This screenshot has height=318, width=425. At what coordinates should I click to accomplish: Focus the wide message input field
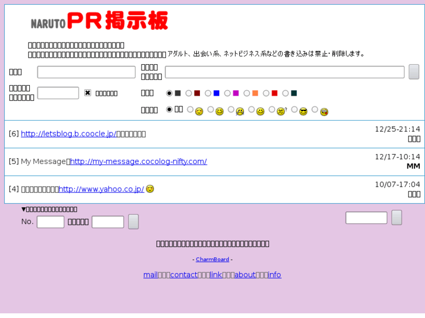285,72
